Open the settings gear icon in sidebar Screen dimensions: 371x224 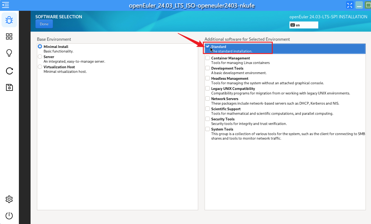click(x=9, y=199)
